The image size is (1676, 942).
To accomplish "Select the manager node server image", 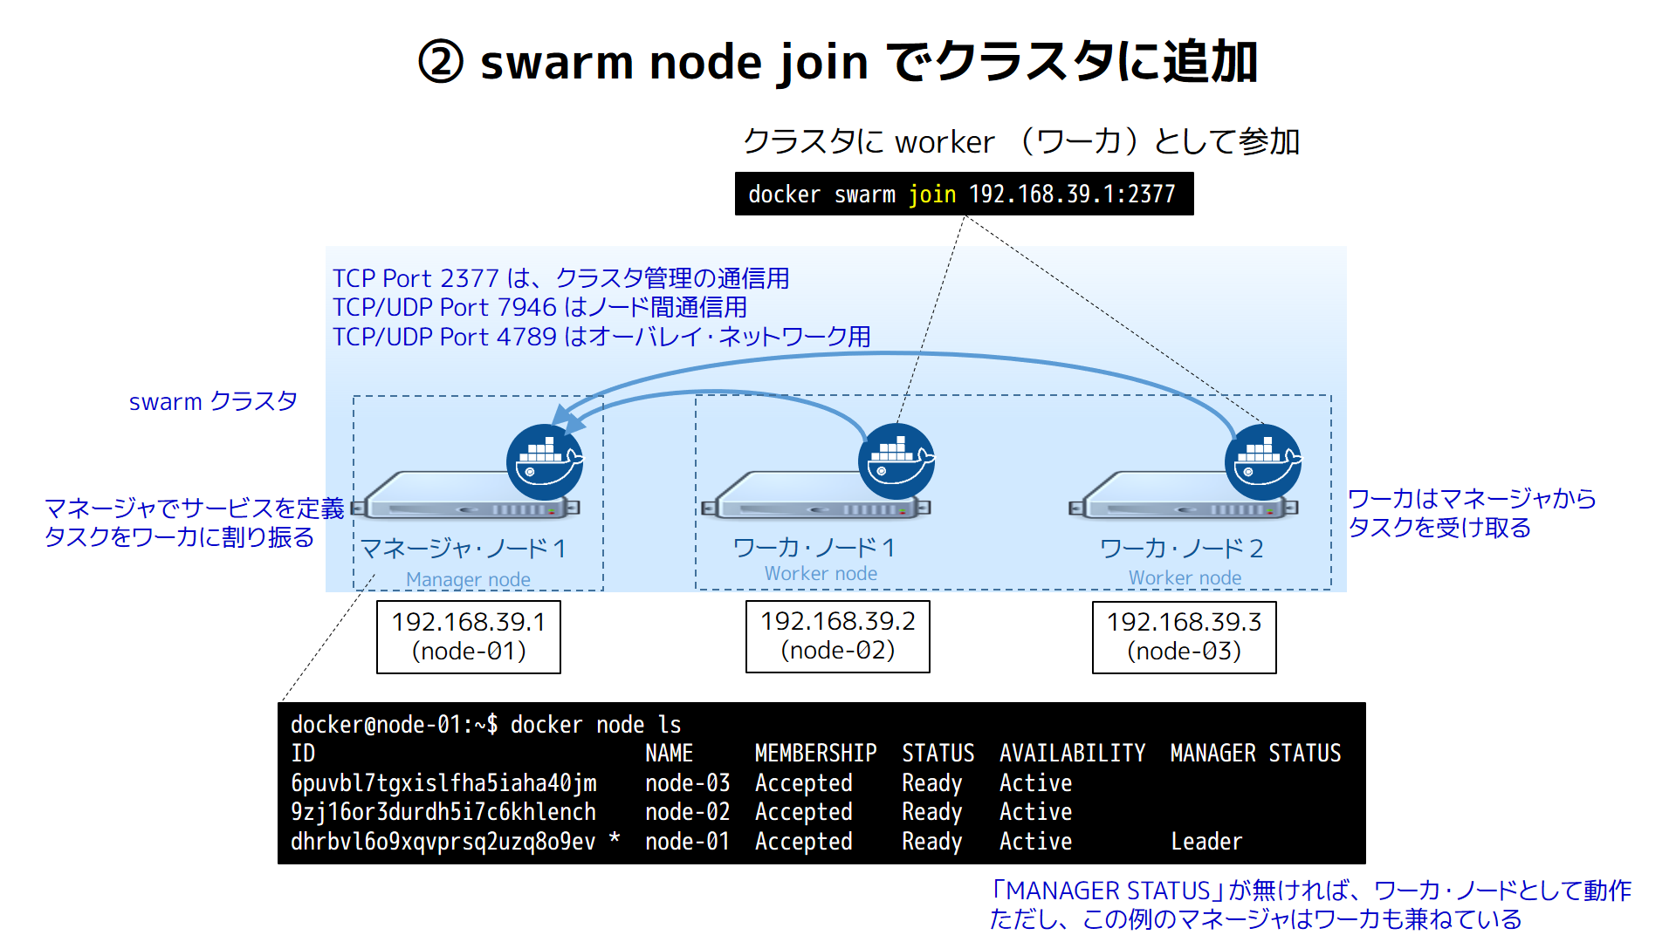I will click(465, 495).
